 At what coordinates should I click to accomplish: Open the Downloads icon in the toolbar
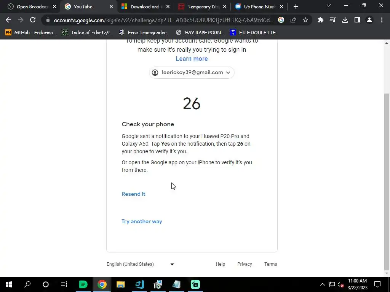[x=345, y=20]
